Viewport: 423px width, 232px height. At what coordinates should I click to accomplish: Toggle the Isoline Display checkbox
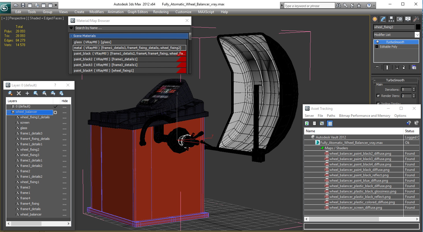coord(378,103)
